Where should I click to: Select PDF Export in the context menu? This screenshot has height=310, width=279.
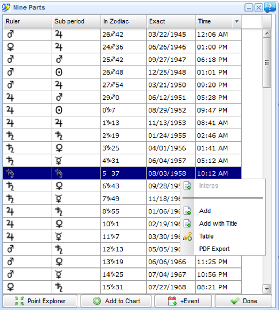[214, 249]
